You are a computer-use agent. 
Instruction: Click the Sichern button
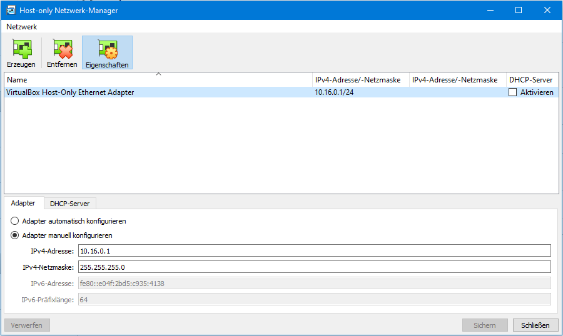pos(485,325)
